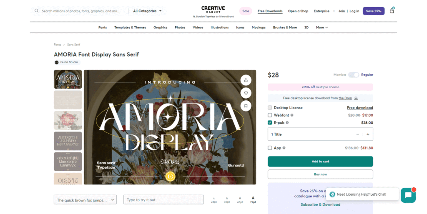
Task: Uncheck the E-pub license checkbox
Action: 270,123
